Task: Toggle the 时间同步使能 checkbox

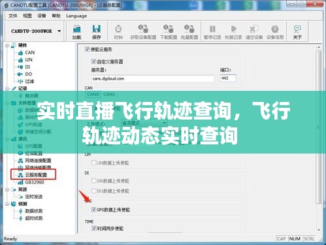Action: (94, 228)
